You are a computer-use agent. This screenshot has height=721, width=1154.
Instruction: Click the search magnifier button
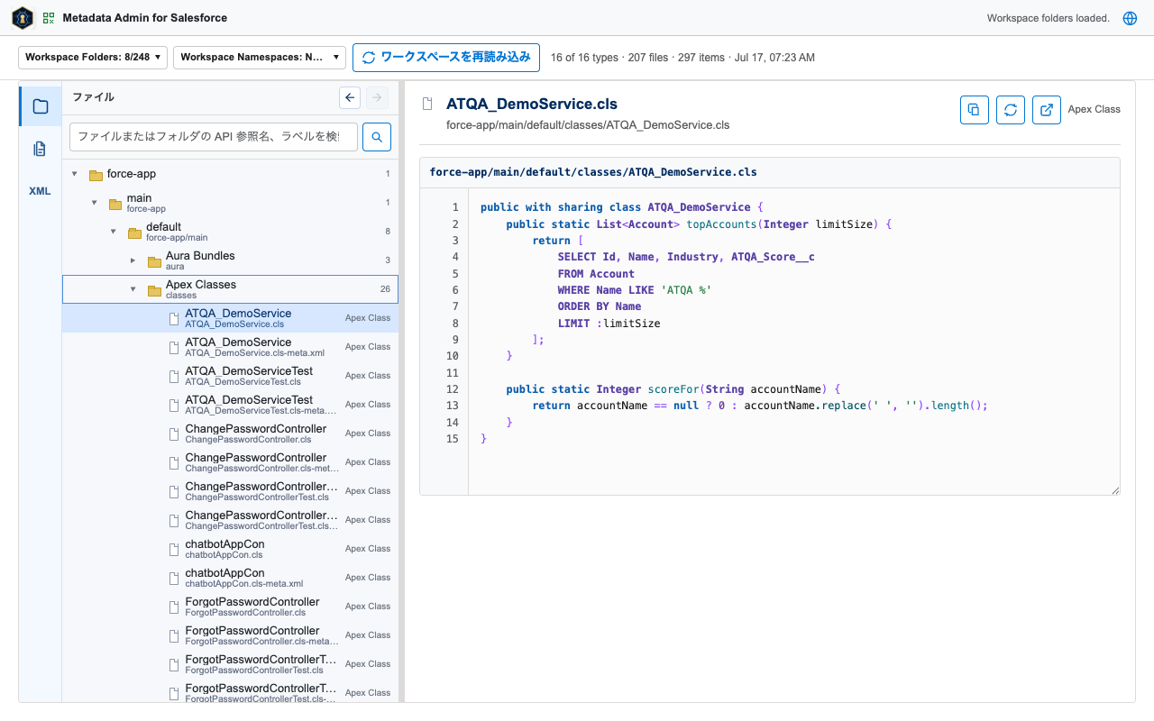click(377, 137)
